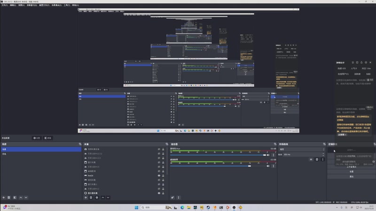Click the 属性 properties button below preview
This screenshot has width=376, height=211.
(x=37, y=138)
